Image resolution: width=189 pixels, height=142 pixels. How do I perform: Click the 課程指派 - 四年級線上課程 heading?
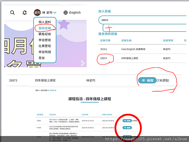90,99
